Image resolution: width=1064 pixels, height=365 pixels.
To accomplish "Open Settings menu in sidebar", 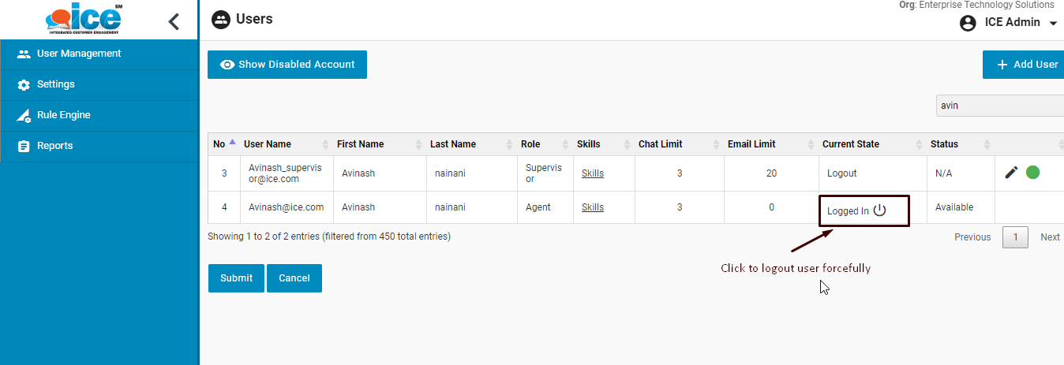I will click(55, 84).
